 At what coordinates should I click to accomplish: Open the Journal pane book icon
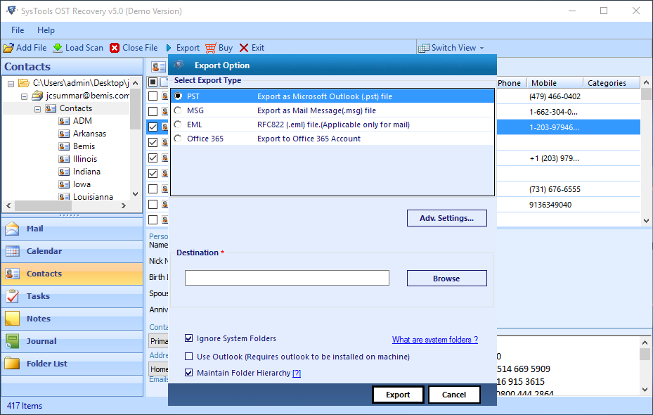pyautogui.click(x=12, y=341)
